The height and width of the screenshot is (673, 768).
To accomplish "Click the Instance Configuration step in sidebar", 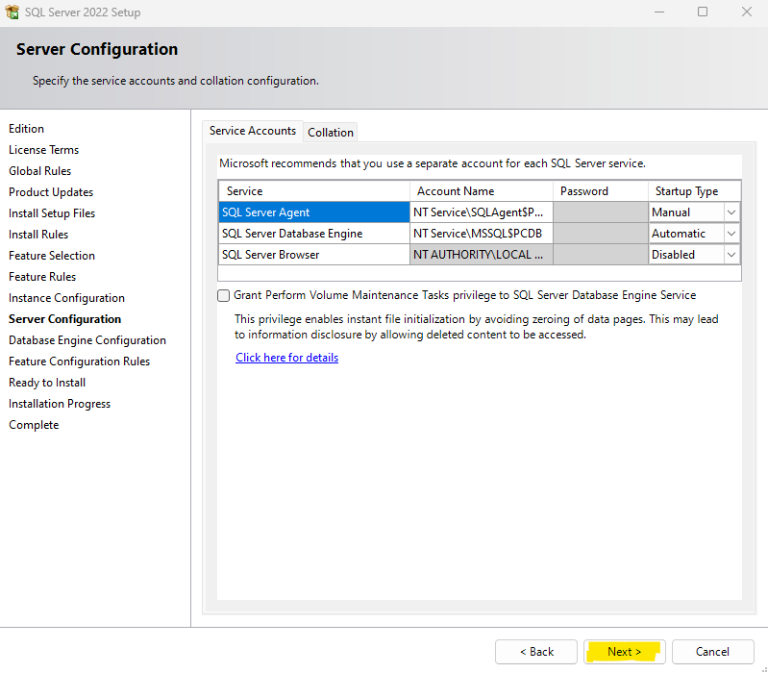I will coord(66,298).
